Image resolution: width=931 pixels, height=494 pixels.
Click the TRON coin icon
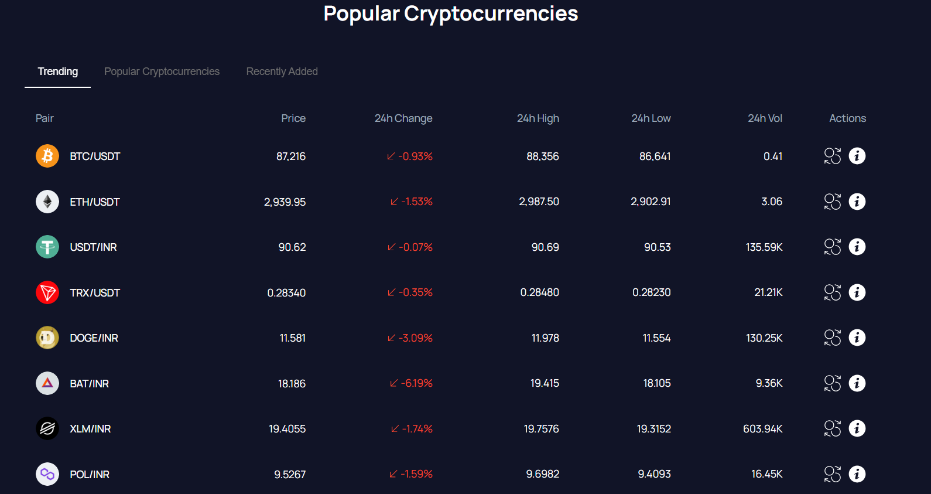[x=47, y=292]
